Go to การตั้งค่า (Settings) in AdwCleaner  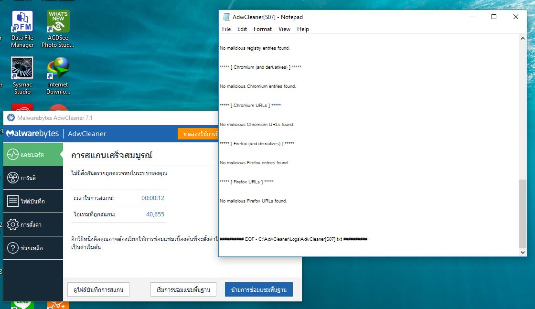33,224
